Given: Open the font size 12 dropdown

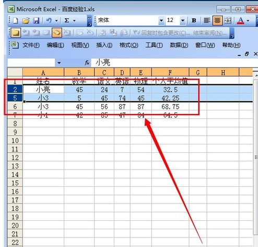Looking at the screenshot, I should tap(183, 20).
